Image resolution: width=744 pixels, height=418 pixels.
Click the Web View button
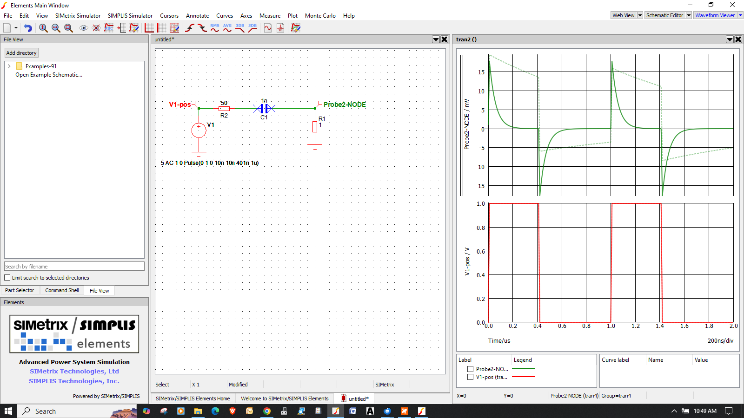pyautogui.click(x=624, y=15)
